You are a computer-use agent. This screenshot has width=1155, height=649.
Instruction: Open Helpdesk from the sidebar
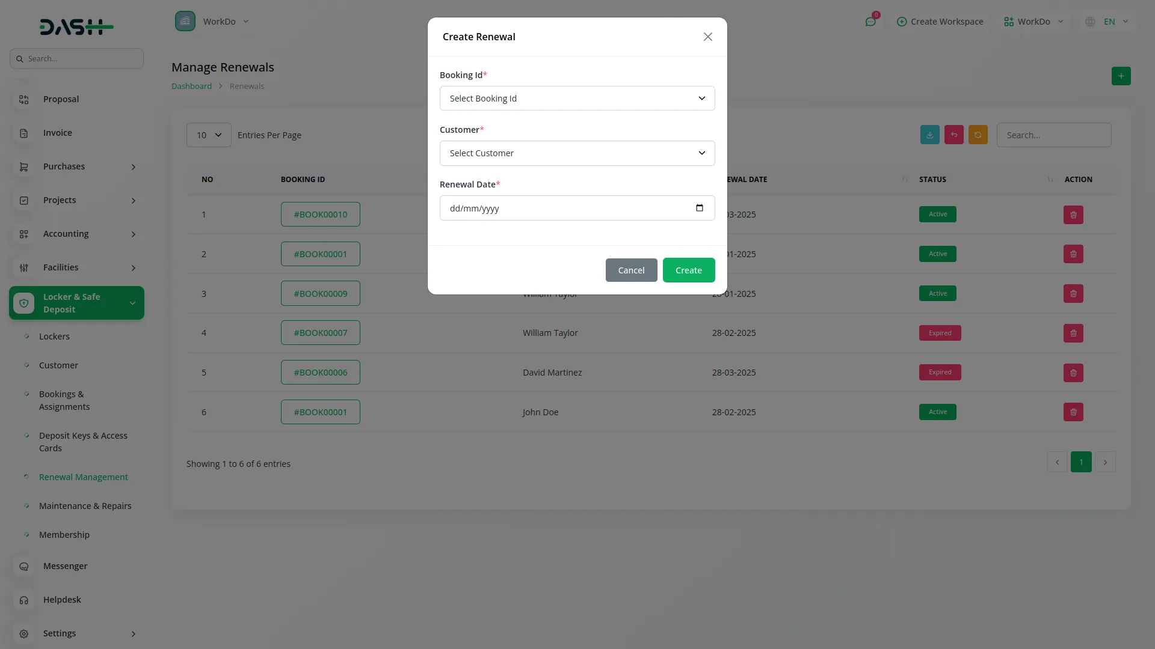[61, 599]
